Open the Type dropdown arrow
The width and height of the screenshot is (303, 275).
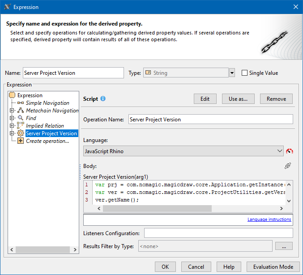pyautogui.click(x=232, y=73)
